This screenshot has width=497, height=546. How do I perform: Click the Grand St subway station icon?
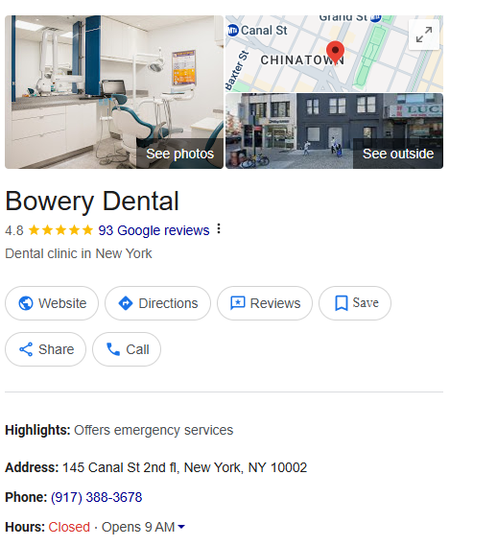(x=375, y=17)
